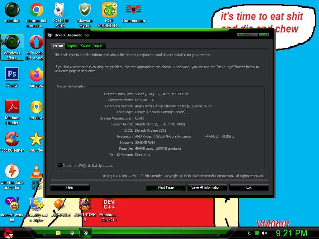Open the 'mistake' desktop icon
The width and height of the screenshot is (319, 239).
[12, 12]
